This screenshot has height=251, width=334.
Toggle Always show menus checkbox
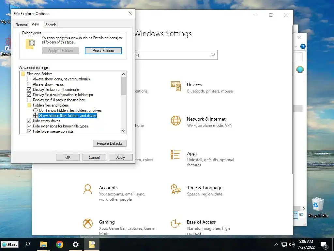pyautogui.click(x=29, y=84)
